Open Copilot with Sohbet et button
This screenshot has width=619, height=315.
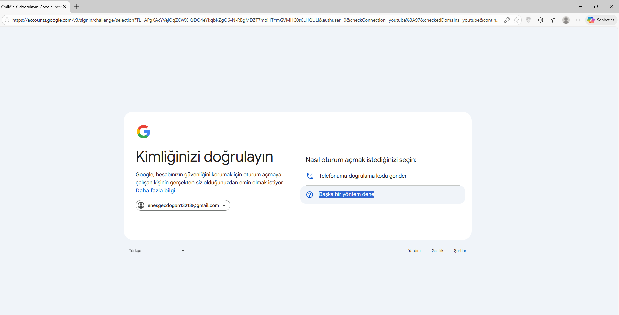point(601,20)
